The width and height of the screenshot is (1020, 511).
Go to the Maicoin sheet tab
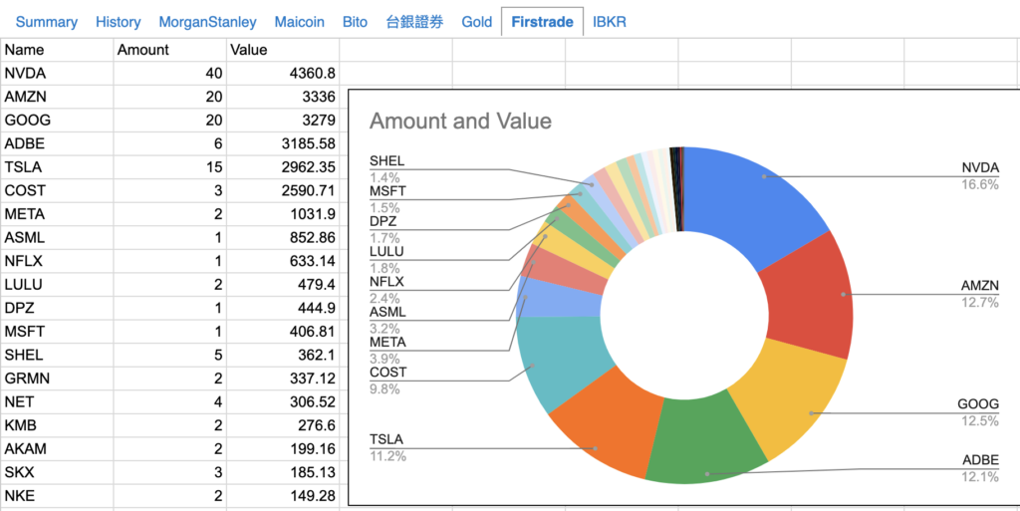point(300,21)
